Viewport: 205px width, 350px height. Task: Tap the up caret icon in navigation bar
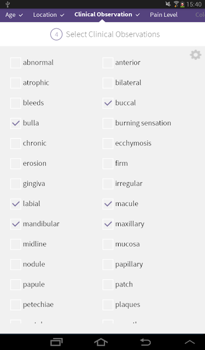pyautogui.click(x=190, y=342)
